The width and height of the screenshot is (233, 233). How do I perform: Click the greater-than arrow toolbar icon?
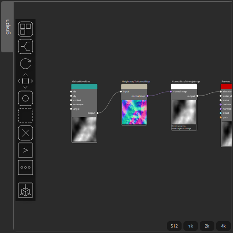pyautogui.click(x=25, y=150)
